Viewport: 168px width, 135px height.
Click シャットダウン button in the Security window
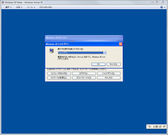coord(109,74)
